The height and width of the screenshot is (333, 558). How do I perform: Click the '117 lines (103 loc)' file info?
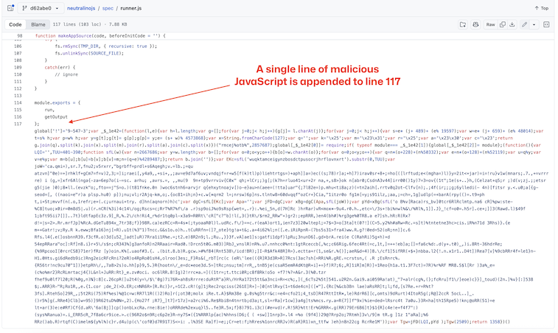[x=77, y=24]
